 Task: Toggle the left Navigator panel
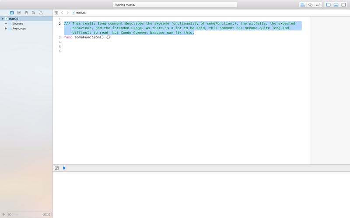[328, 5]
